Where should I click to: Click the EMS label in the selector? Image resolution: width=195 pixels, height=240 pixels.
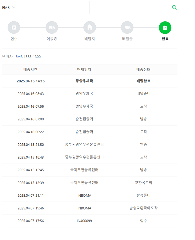coord(6,8)
